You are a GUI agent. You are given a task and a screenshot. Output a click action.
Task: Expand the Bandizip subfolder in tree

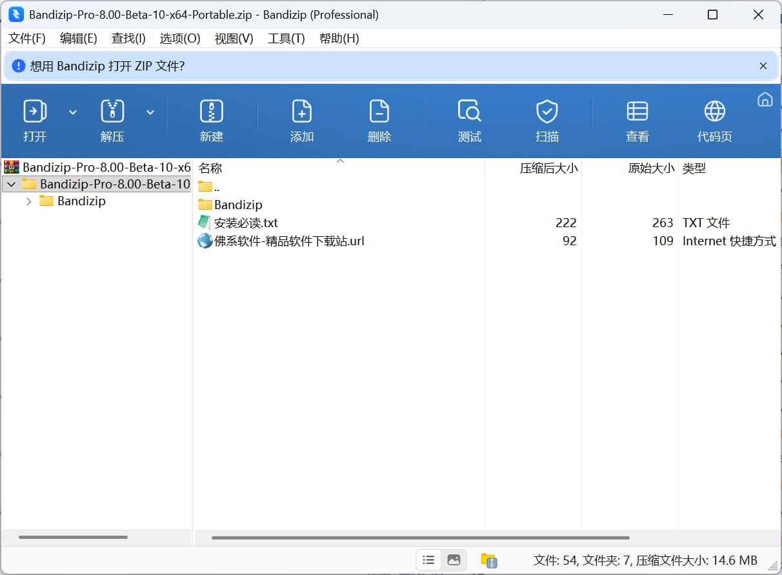coord(28,201)
